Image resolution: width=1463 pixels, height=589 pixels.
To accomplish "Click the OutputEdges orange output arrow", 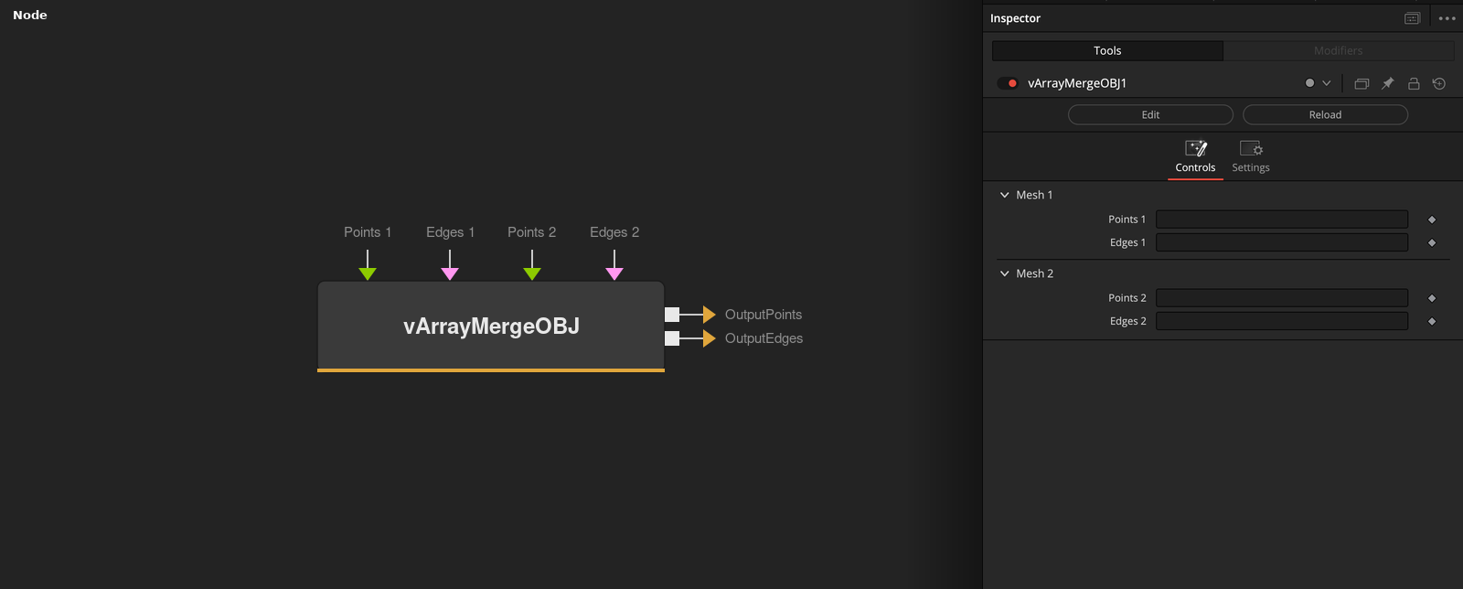I will 710,338.
